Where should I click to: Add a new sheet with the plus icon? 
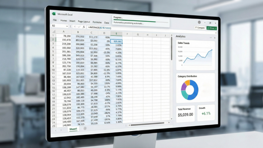pyautogui.click(x=85, y=128)
